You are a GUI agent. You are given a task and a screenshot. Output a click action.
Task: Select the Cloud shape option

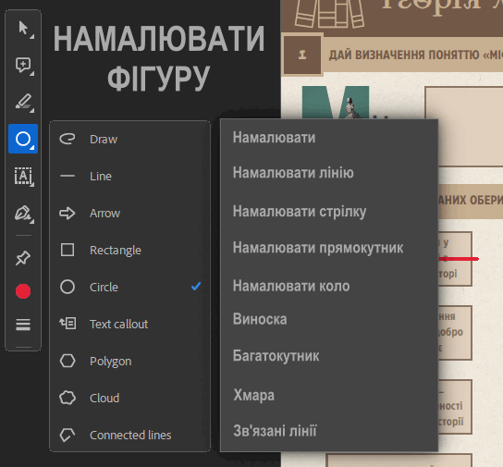point(130,398)
